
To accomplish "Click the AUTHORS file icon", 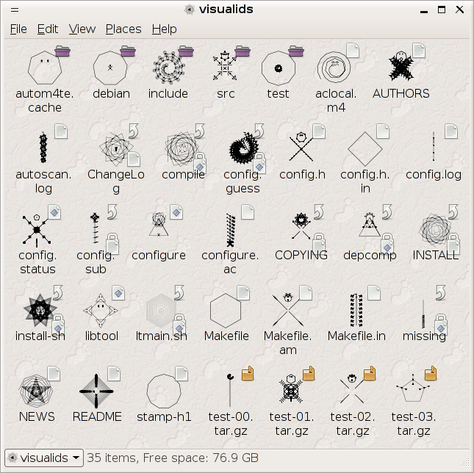I will click(401, 66).
